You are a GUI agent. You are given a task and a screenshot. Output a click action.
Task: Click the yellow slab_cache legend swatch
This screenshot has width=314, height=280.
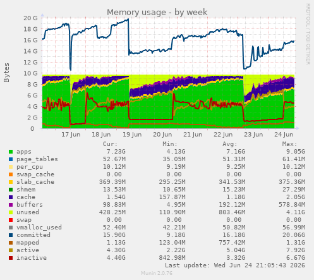click(11, 182)
